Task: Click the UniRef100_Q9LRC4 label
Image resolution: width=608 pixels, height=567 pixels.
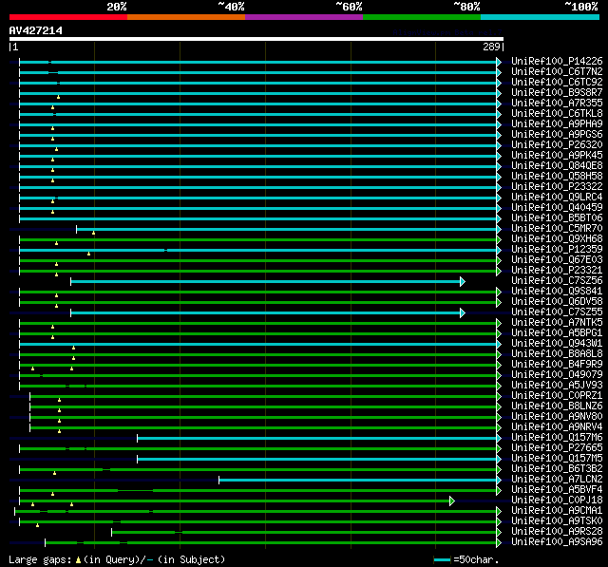Action: click(x=557, y=198)
